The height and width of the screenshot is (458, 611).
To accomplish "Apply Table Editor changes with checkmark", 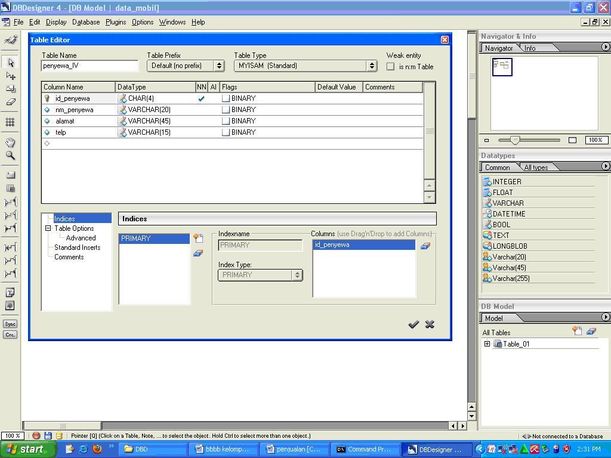I will tap(413, 324).
